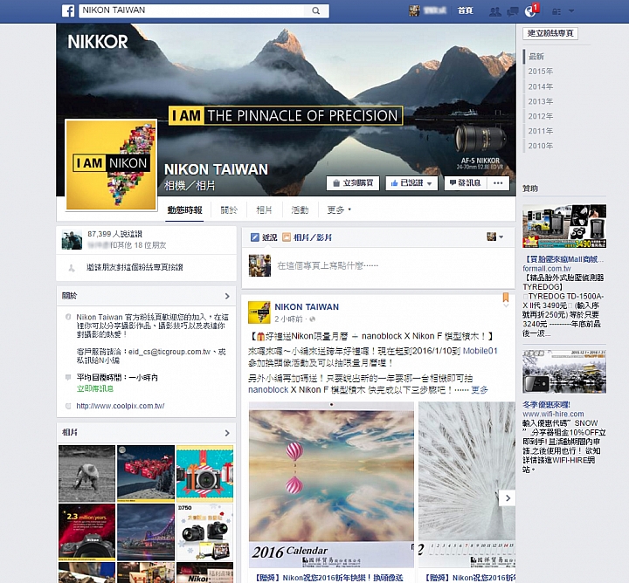629x583 pixels.
Task: Jump to 最新 in year timeline
Action: point(536,57)
